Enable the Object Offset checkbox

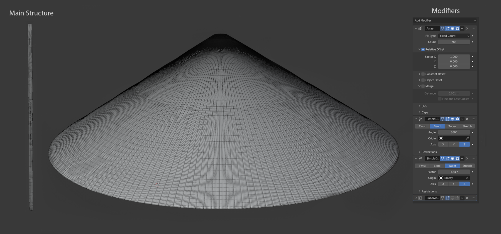pyautogui.click(x=423, y=80)
